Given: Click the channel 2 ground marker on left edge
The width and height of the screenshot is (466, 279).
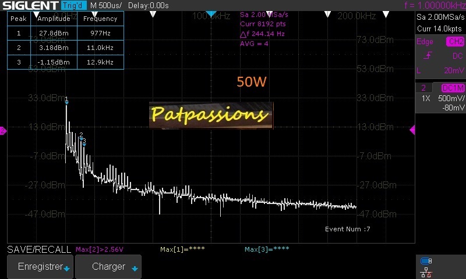Looking at the screenshot, I should (x=3, y=131).
